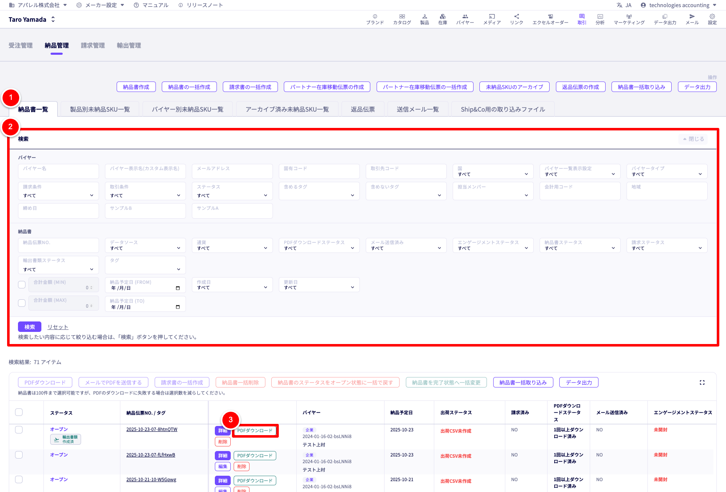Open the PDFダウンロードステータス dropdown

(x=319, y=245)
